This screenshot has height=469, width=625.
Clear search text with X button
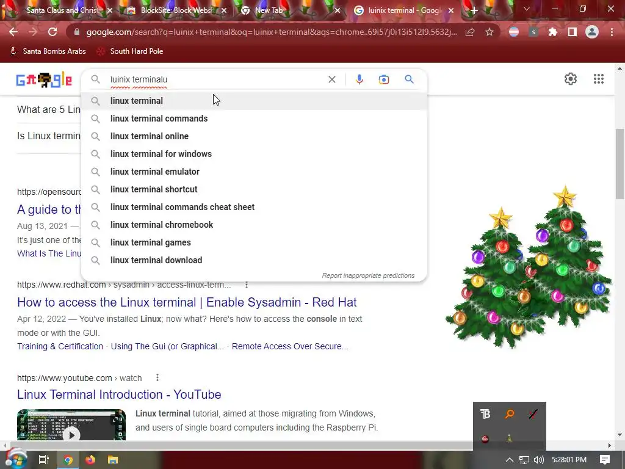click(x=331, y=79)
